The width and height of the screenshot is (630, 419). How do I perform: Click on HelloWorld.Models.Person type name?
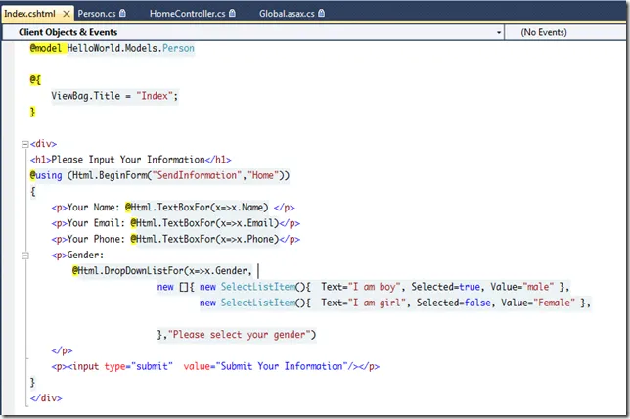pyautogui.click(x=130, y=48)
